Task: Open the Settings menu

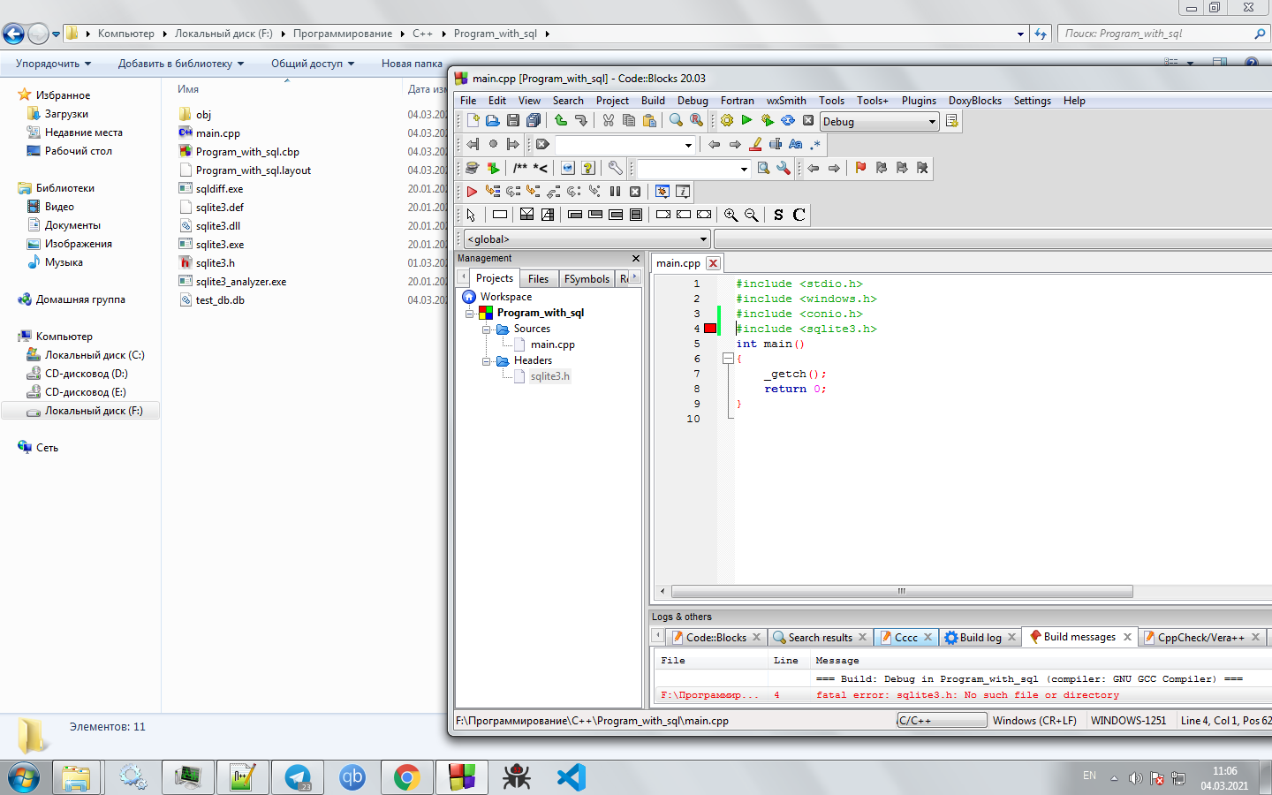Action: coord(1032,101)
